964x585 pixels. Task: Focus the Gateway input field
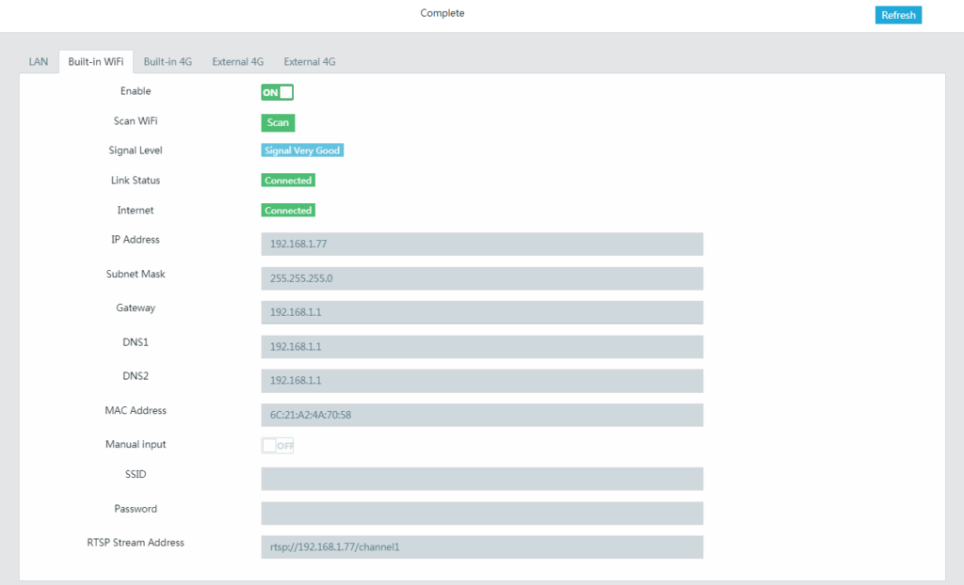point(482,312)
